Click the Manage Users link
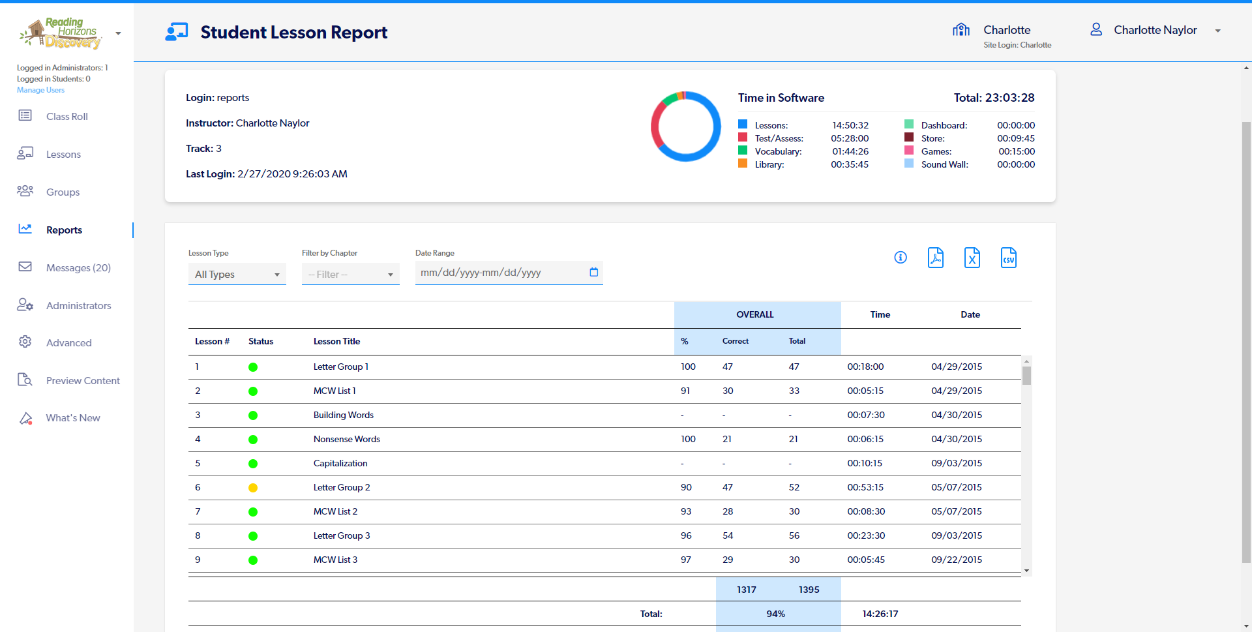1252x632 pixels. (40, 89)
